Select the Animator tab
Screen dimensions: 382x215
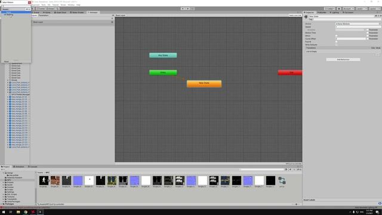coord(93,13)
